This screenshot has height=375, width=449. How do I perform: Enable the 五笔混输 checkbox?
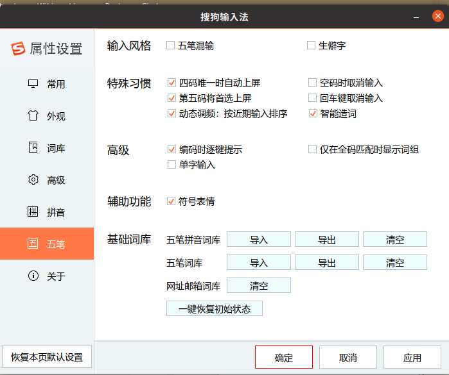tap(171, 46)
